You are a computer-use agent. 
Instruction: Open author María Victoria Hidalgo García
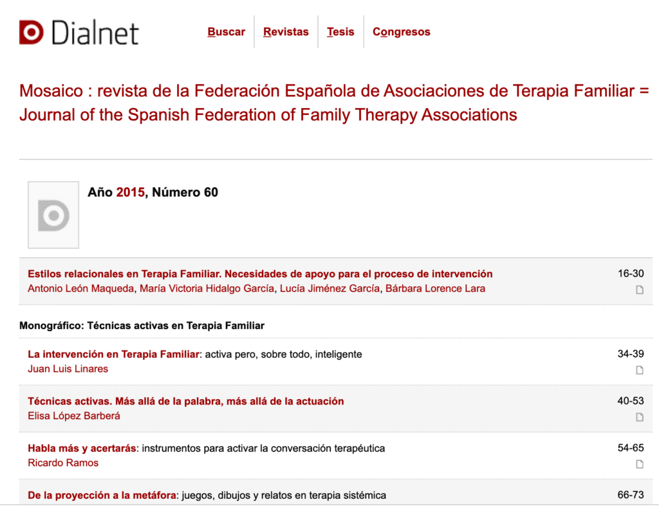point(207,289)
